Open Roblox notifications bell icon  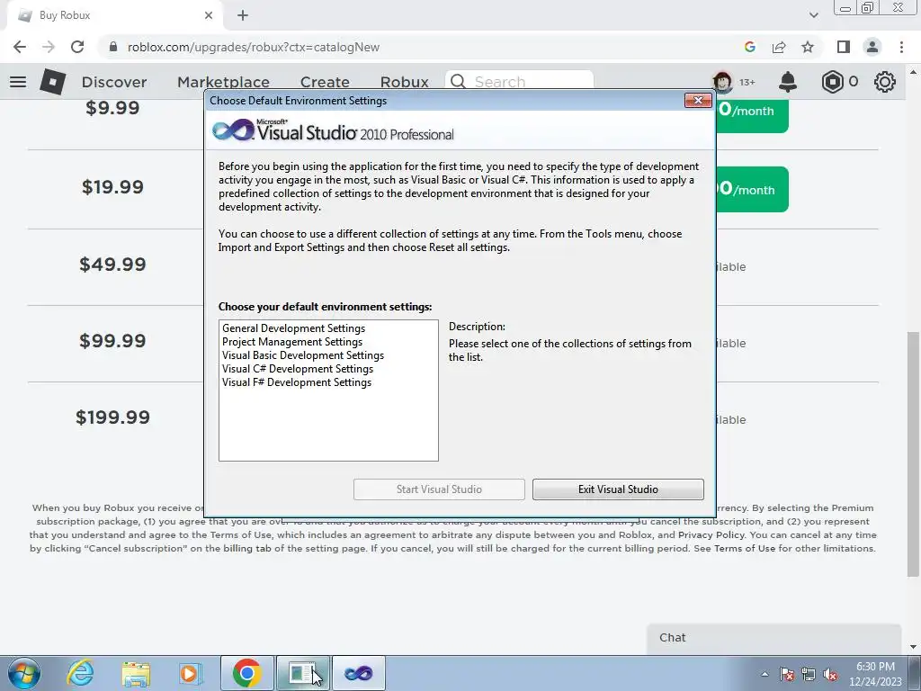tap(788, 82)
